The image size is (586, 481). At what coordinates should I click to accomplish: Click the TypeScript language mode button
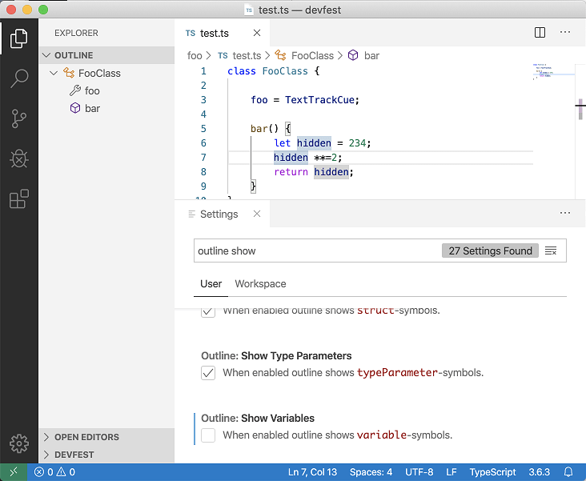click(x=493, y=472)
